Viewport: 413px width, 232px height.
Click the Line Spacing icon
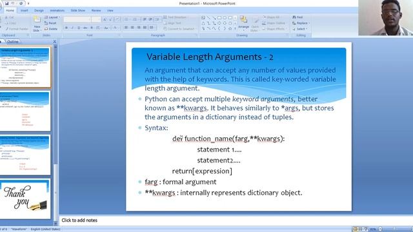(157, 19)
